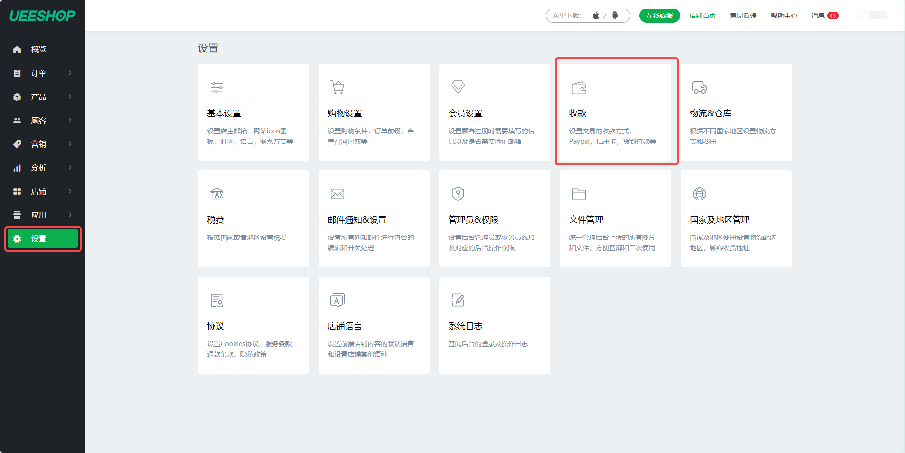Click the 国家及地区管理 globe icon

pyautogui.click(x=700, y=194)
